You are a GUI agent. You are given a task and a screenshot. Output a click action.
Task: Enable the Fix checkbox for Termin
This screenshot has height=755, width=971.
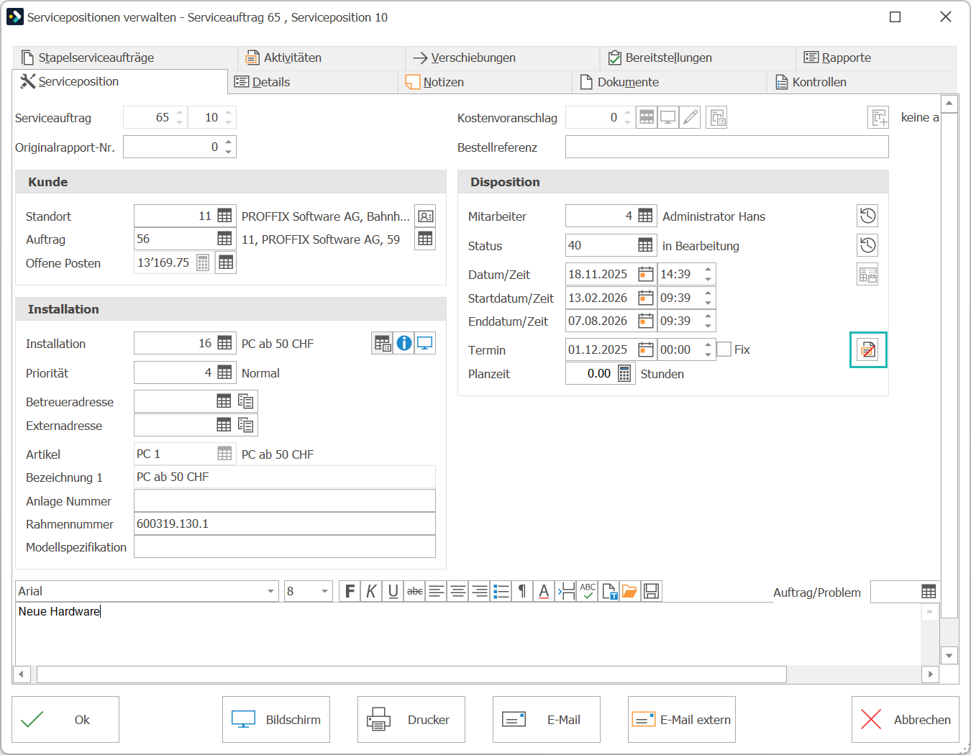(x=724, y=349)
